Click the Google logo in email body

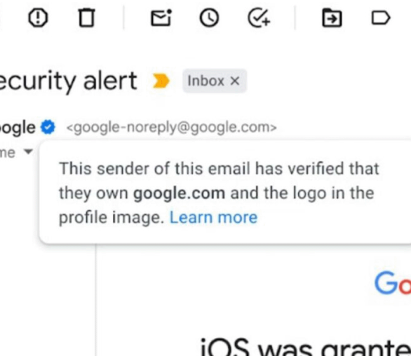point(393,284)
